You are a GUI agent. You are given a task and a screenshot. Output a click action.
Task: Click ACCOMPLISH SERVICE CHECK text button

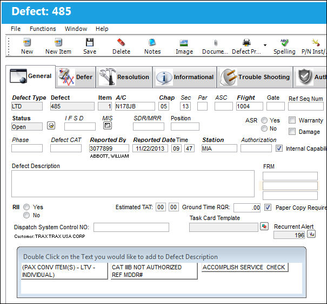pos(245,267)
